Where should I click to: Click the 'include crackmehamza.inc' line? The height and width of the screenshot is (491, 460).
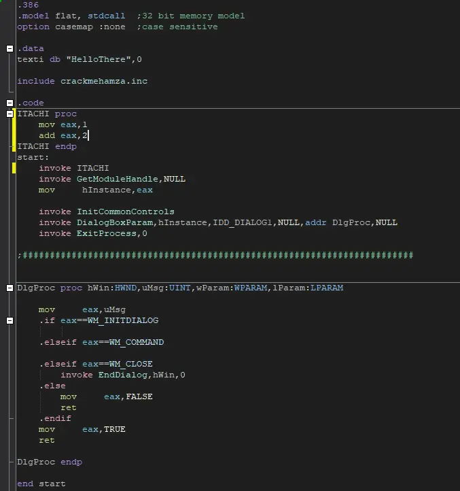tap(82, 81)
